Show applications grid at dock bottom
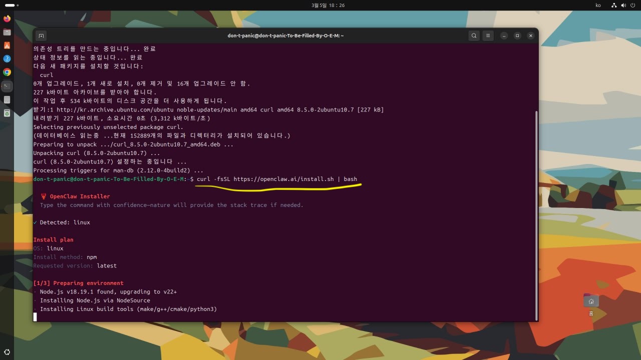This screenshot has height=360, width=641. point(7,352)
